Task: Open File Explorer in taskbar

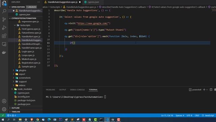Action: (x=20, y=120)
